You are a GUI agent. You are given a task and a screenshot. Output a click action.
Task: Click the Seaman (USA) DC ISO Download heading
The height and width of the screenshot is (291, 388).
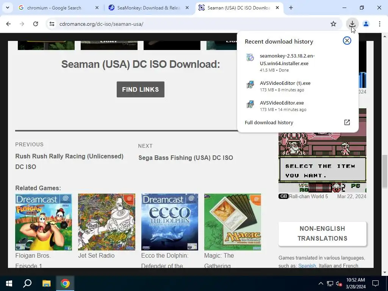coord(141,64)
